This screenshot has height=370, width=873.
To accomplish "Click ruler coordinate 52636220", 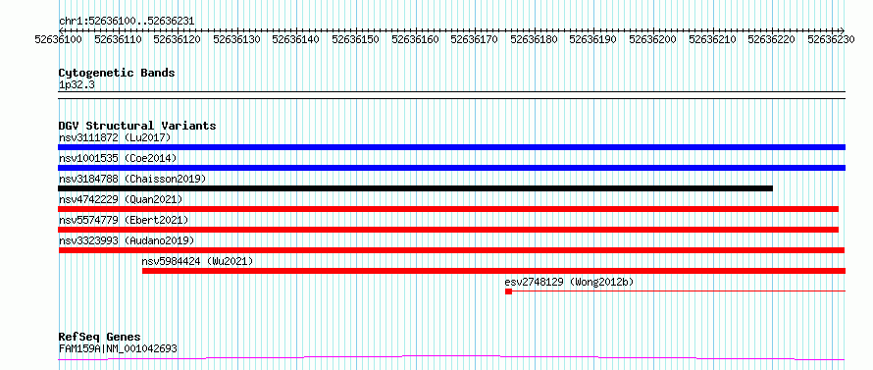I will pyautogui.click(x=772, y=39).
